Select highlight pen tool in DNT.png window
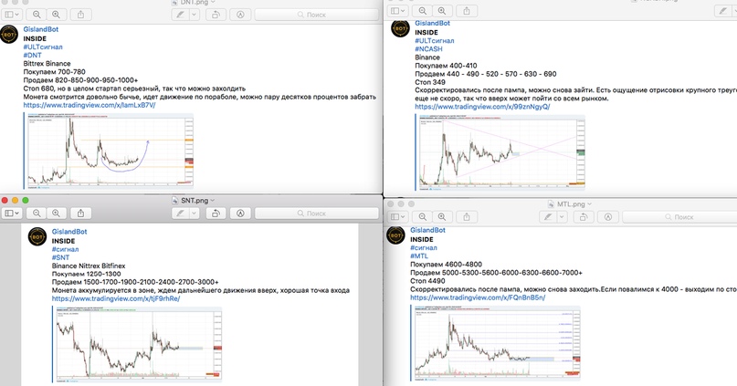Image resolution: width=737 pixels, height=386 pixels. (x=181, y=15)
